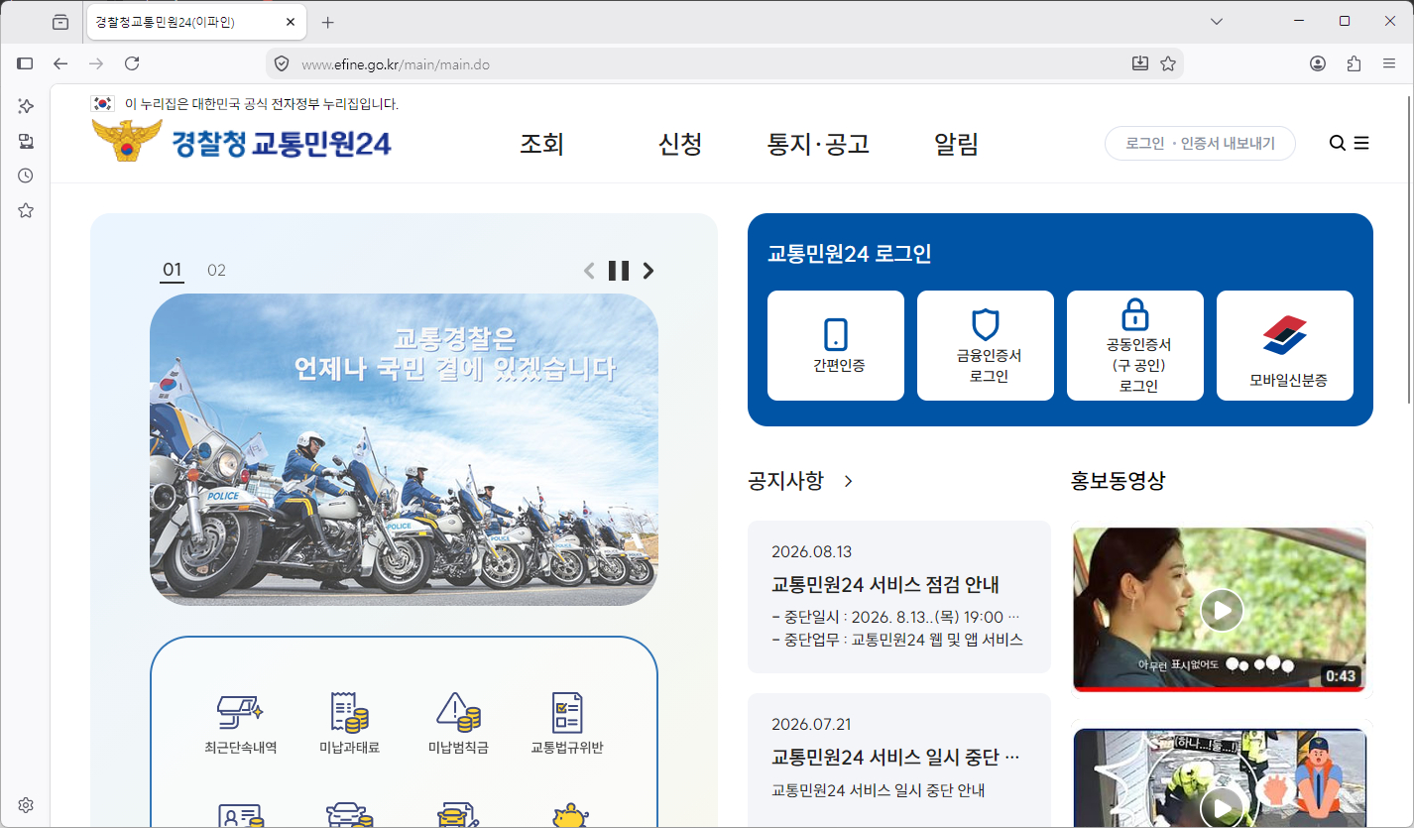Click the 로그인 · 인증서 내보내기 button

pos(1200,143)
